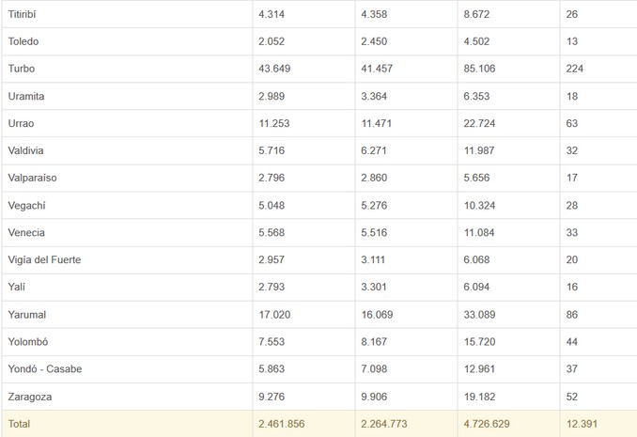Select the Valdivia row name

[x=26, y=150]
